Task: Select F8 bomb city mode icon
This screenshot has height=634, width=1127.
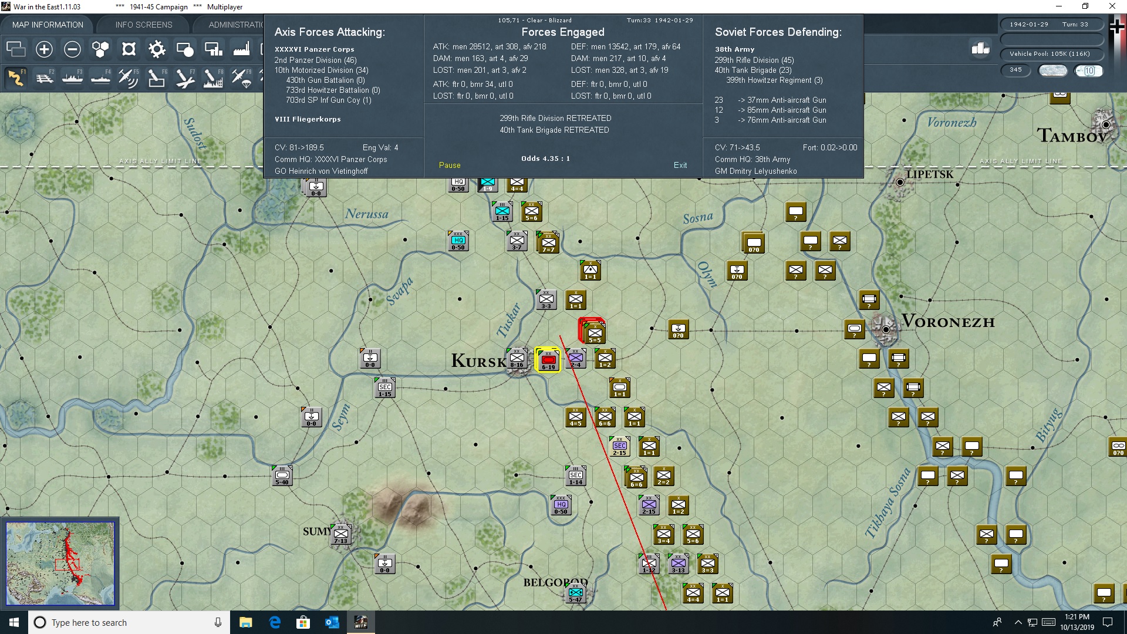Action: (213, 77)
